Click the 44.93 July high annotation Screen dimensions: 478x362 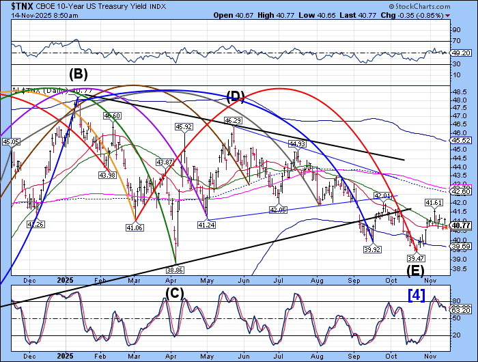296,144
